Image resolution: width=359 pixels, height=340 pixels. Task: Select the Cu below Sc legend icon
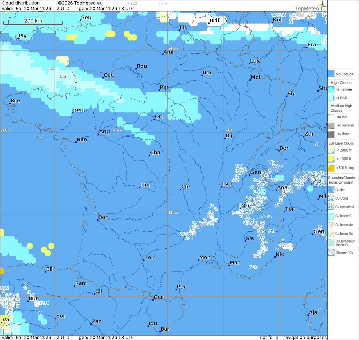[x=331, y=233]
